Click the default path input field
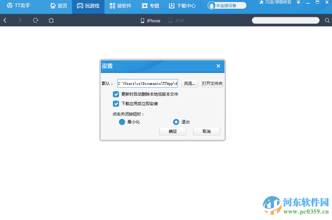 click(x=147, y=83)
